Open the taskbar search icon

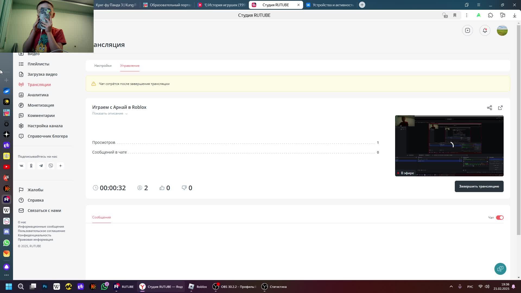click(x=21, y=287)
